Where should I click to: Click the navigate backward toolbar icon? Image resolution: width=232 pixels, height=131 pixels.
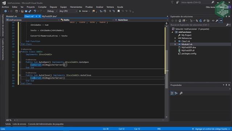point(5,11)
